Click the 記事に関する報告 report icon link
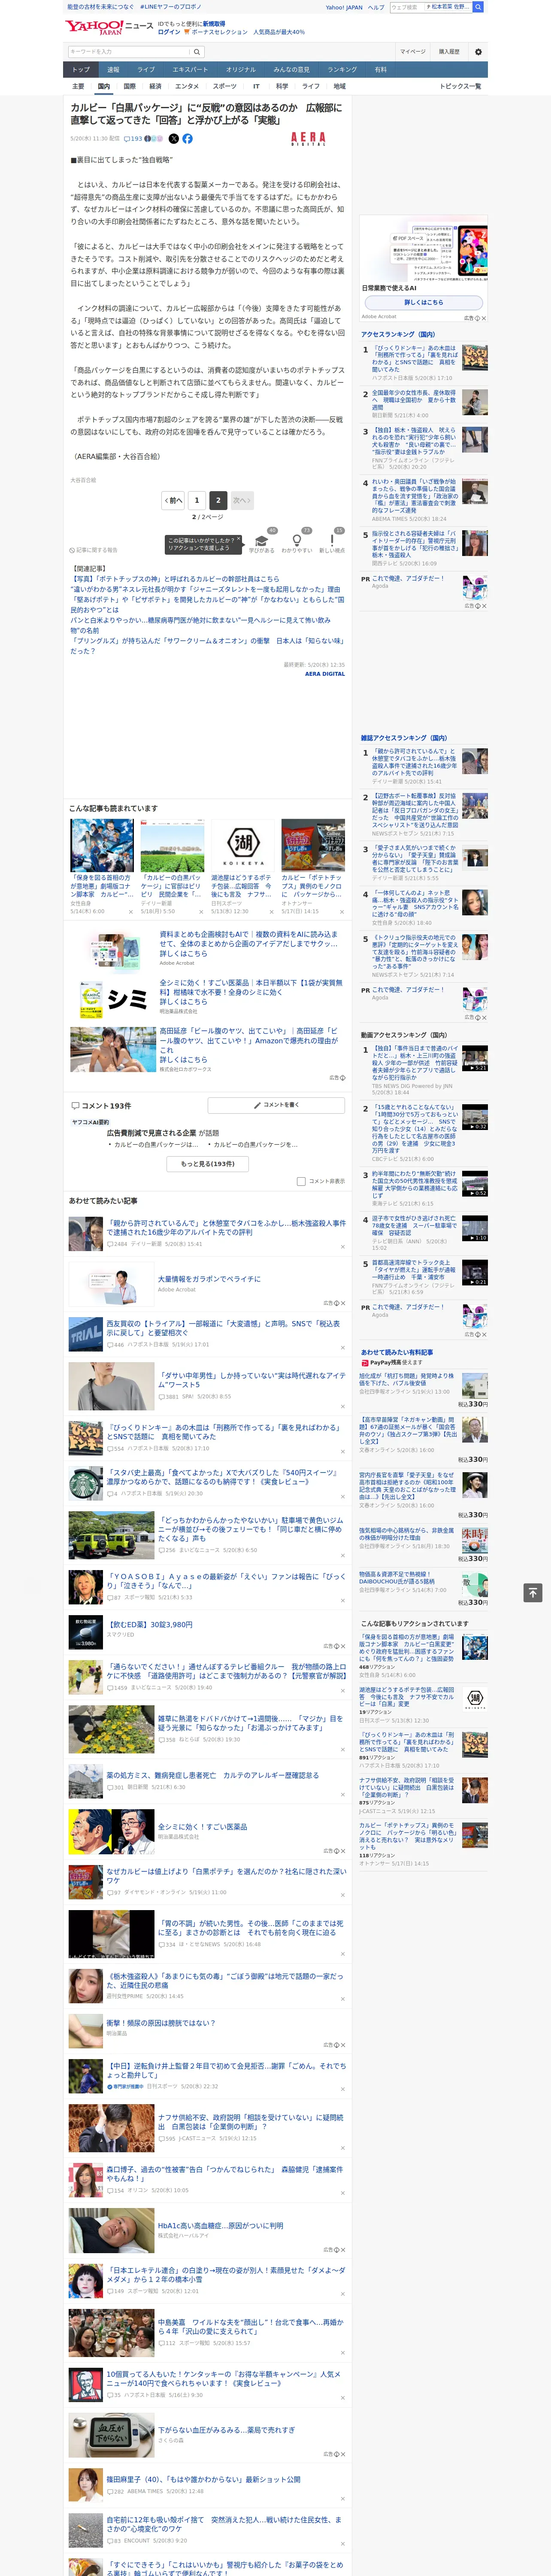Viewport: 551px width, 2576px height. tap(95, 550)
